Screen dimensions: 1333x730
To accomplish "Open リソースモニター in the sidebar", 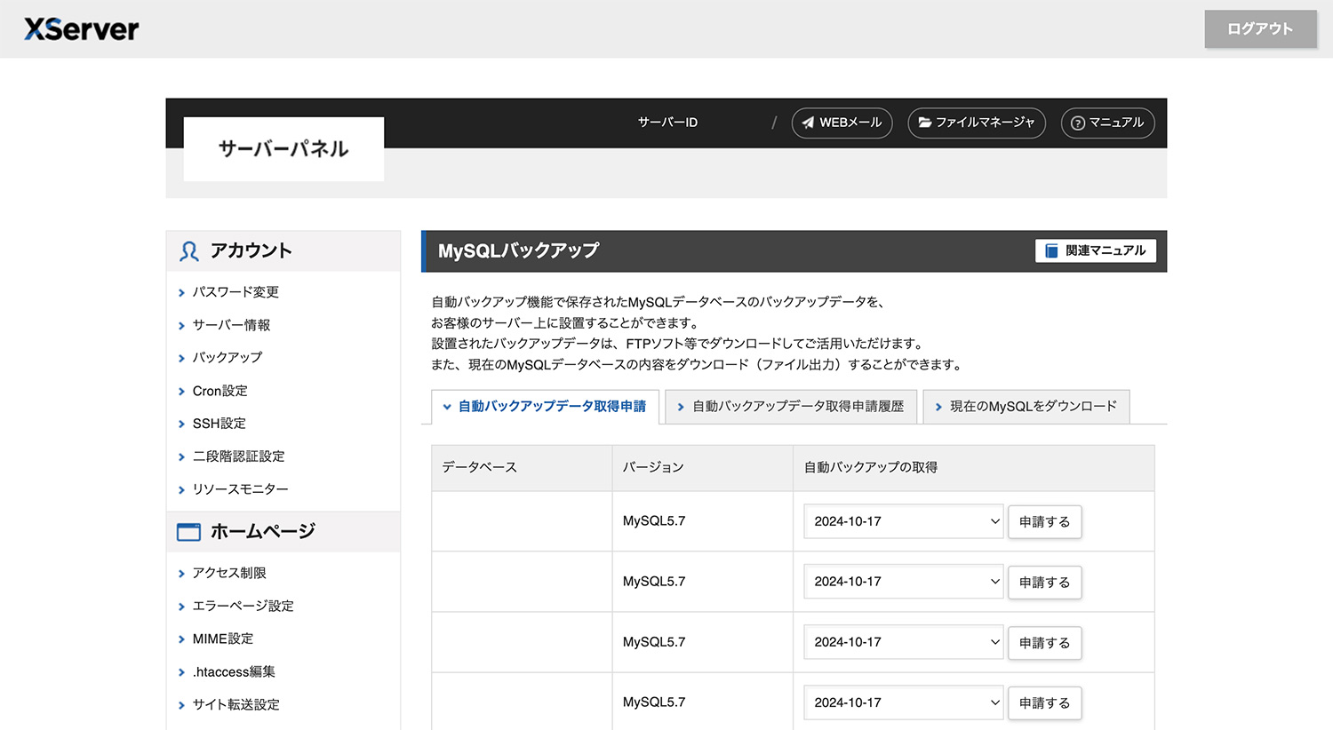I will click(x=241, y=489).
